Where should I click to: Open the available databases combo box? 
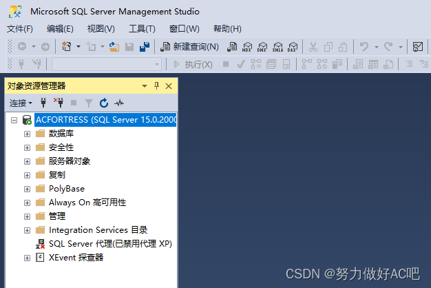click(x=107, y=65)
